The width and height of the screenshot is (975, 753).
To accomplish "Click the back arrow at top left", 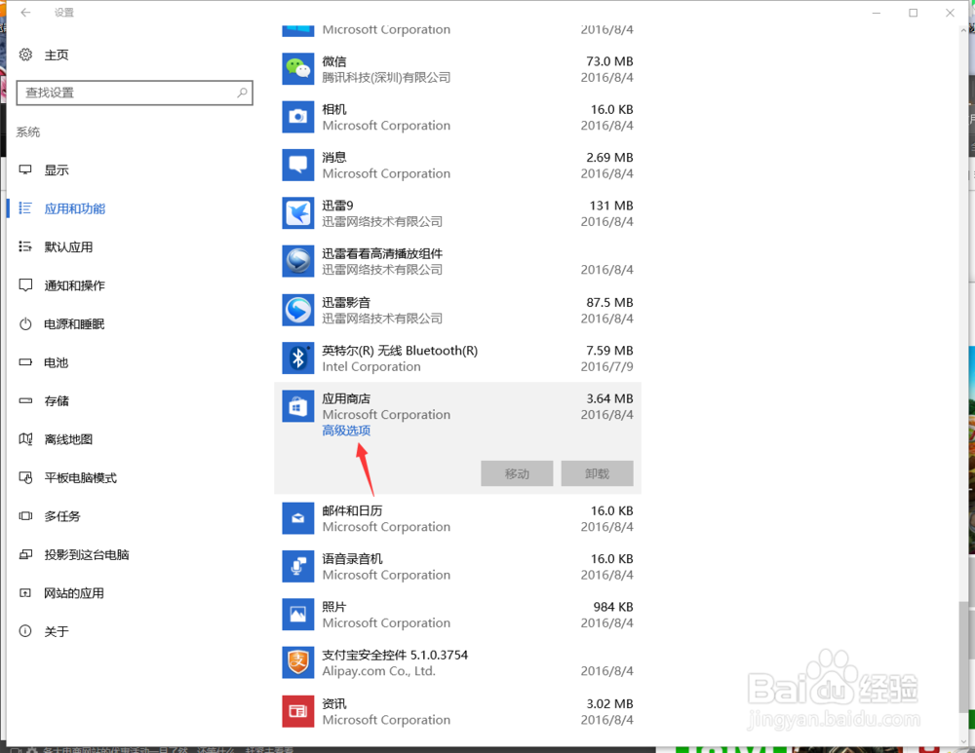I will coord(24,13).
